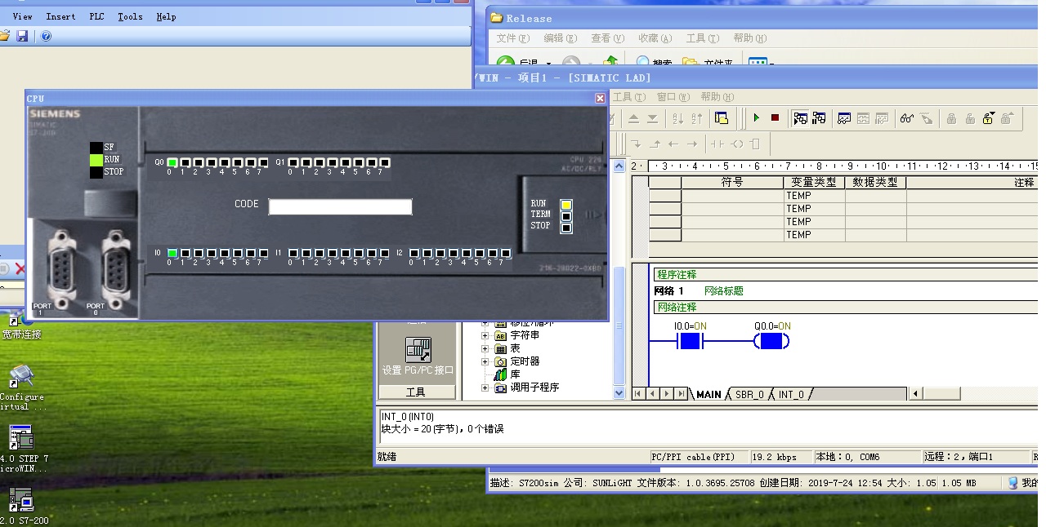Click the insert coil ladder icon
The height and width of the screenshot is (527, 1046).
click(736, 144)
